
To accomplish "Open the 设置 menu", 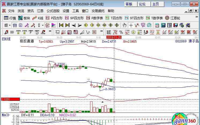I will (x=66, y=11).
